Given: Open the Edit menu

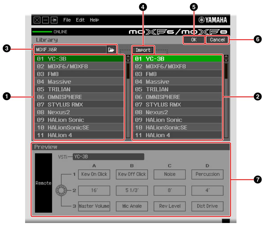Looking at the screenshot, I should pyautogui.click(x=80, y=20).
